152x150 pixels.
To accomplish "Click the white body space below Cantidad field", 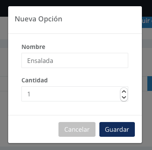I will 75,108.
